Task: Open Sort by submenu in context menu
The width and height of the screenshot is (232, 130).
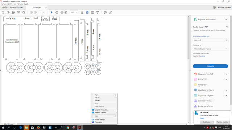Action: point(104,97)
